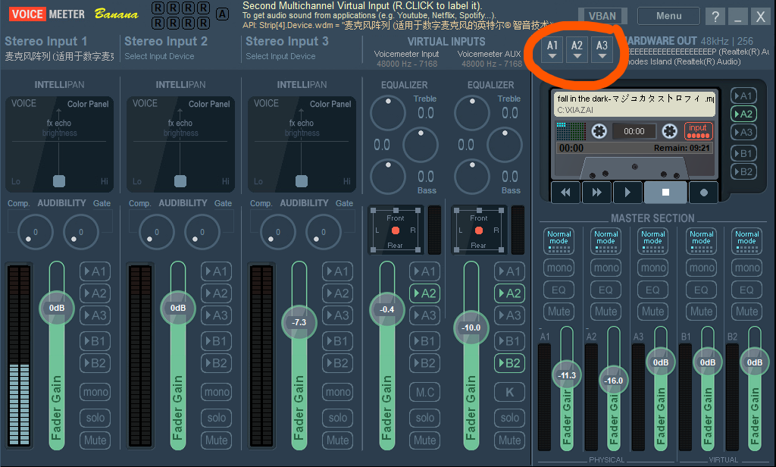Select input device for Stereo Input 2
Screen dimensions: 776x467
159,56
